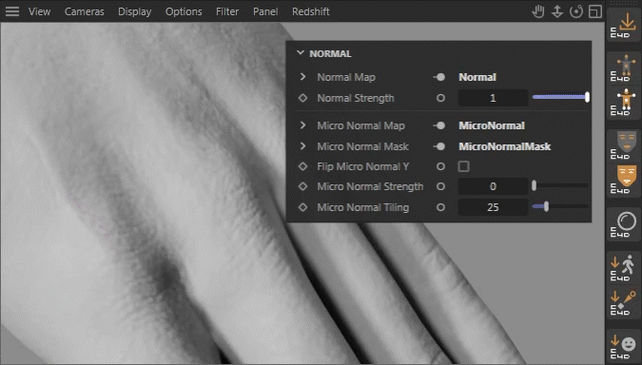Image resolution: width=642 pixels, height=365 pixels.
Task: Toggle the active view layout icon
Action: [x=595, y=11]
